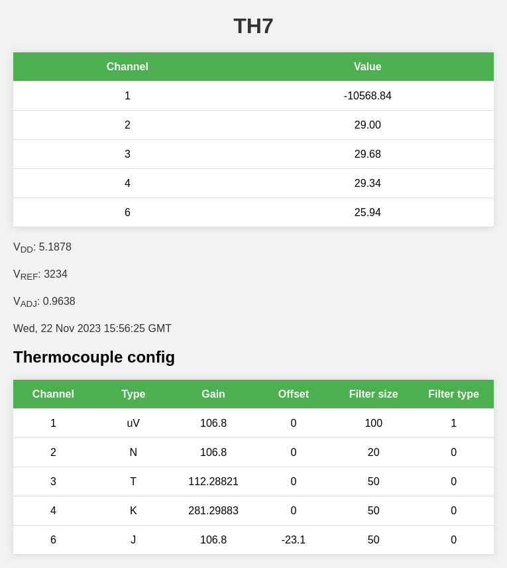Image resolution: width=507 pixels, height=568 pixels.
Task: Select the 29.68 reading cell
Action: click(x=367, y=154)
